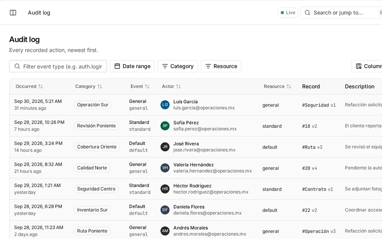Screen dimensions: 382x239
Task: Open record #Ruta v3
Action: (312, 147)
